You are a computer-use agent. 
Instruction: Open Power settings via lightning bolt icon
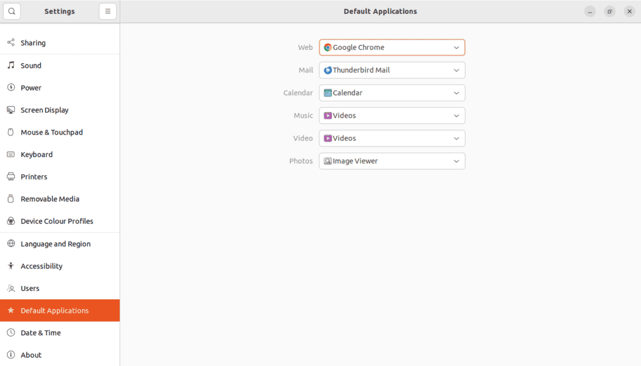click(x=11, y=88)
